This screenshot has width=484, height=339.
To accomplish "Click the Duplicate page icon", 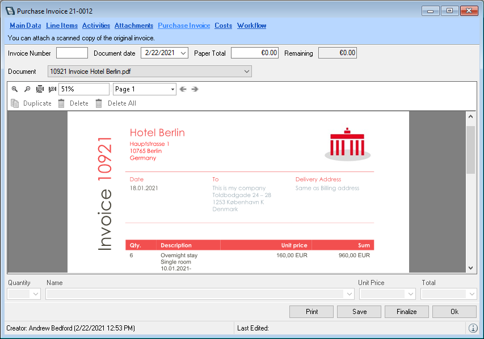I will [15, 103].
